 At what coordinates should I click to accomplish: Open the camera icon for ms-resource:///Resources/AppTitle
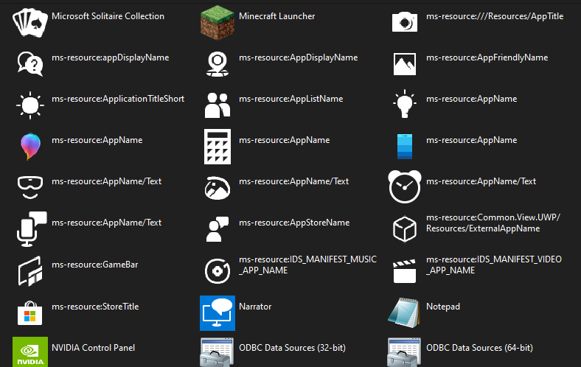pos(405,22)
